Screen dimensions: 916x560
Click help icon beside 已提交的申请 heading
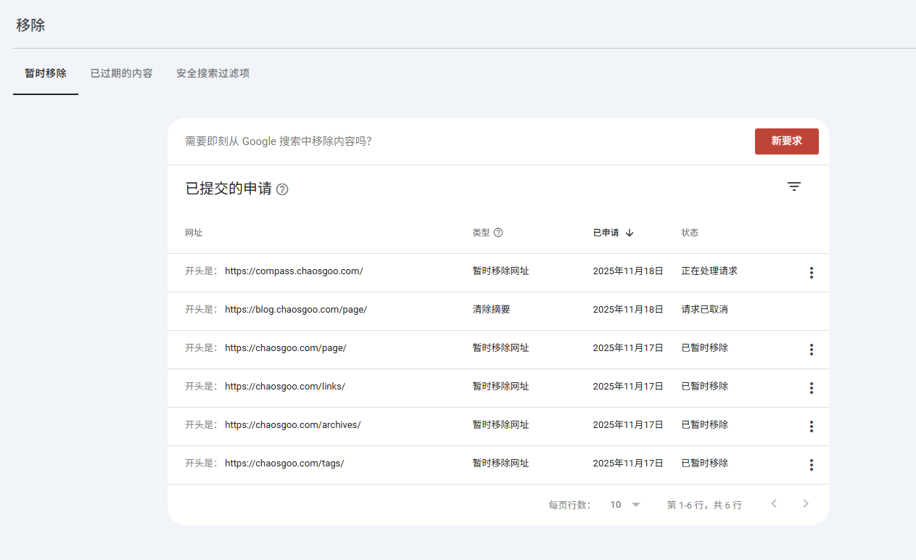(x=282, y=190)
